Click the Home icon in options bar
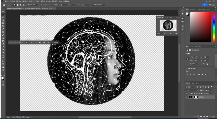The width and height of the screenshot is (217, 119). 4,5
